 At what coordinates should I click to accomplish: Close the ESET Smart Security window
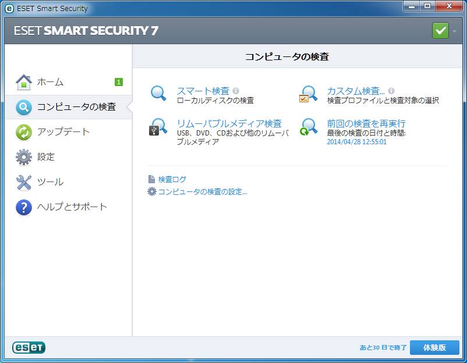[449, 6]
